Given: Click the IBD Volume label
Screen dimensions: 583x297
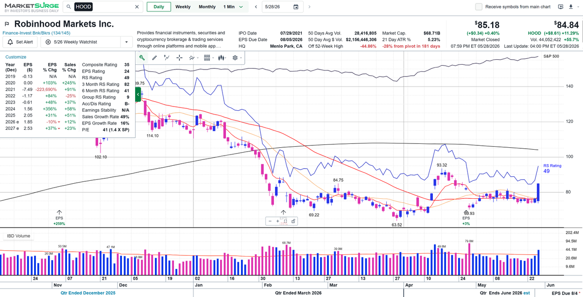Looking at the screenshot, I should (18, 236).
